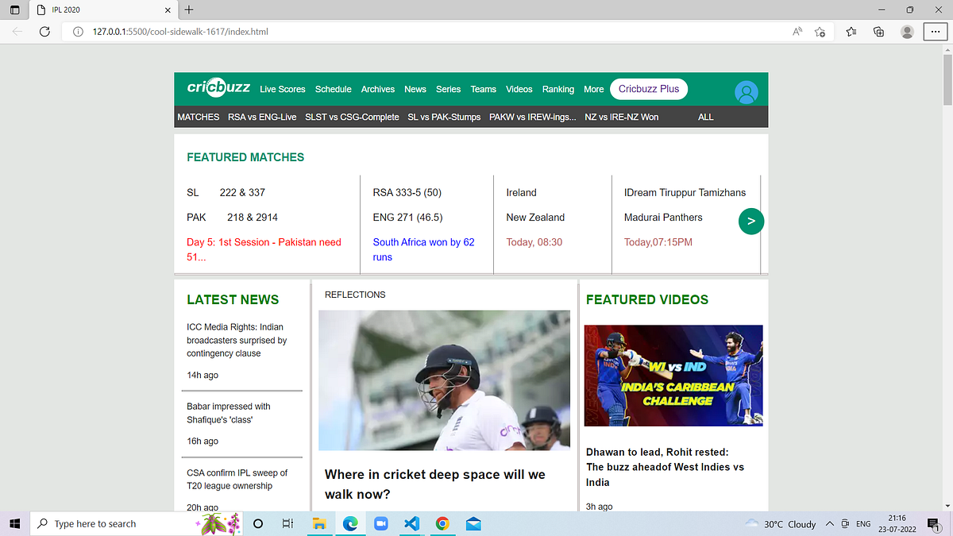Click the browser back arrow
Image resolution: width=953 pixels, height=536 pixels.
(17, 32)
